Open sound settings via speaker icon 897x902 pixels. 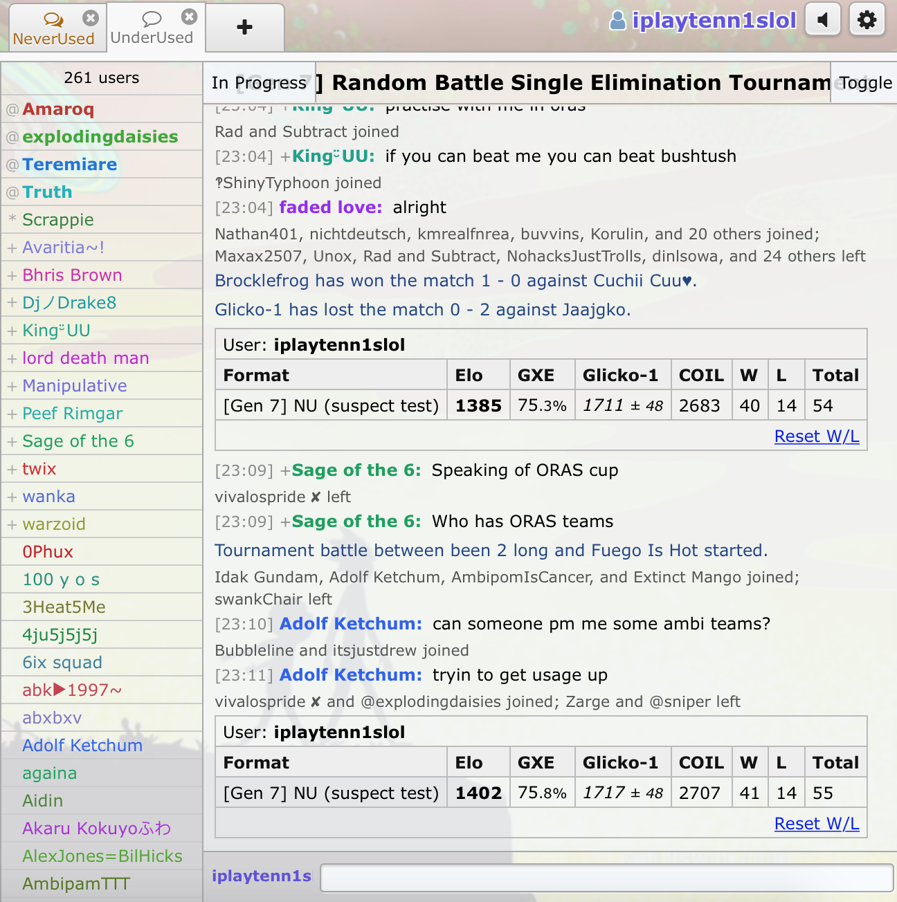822,20
